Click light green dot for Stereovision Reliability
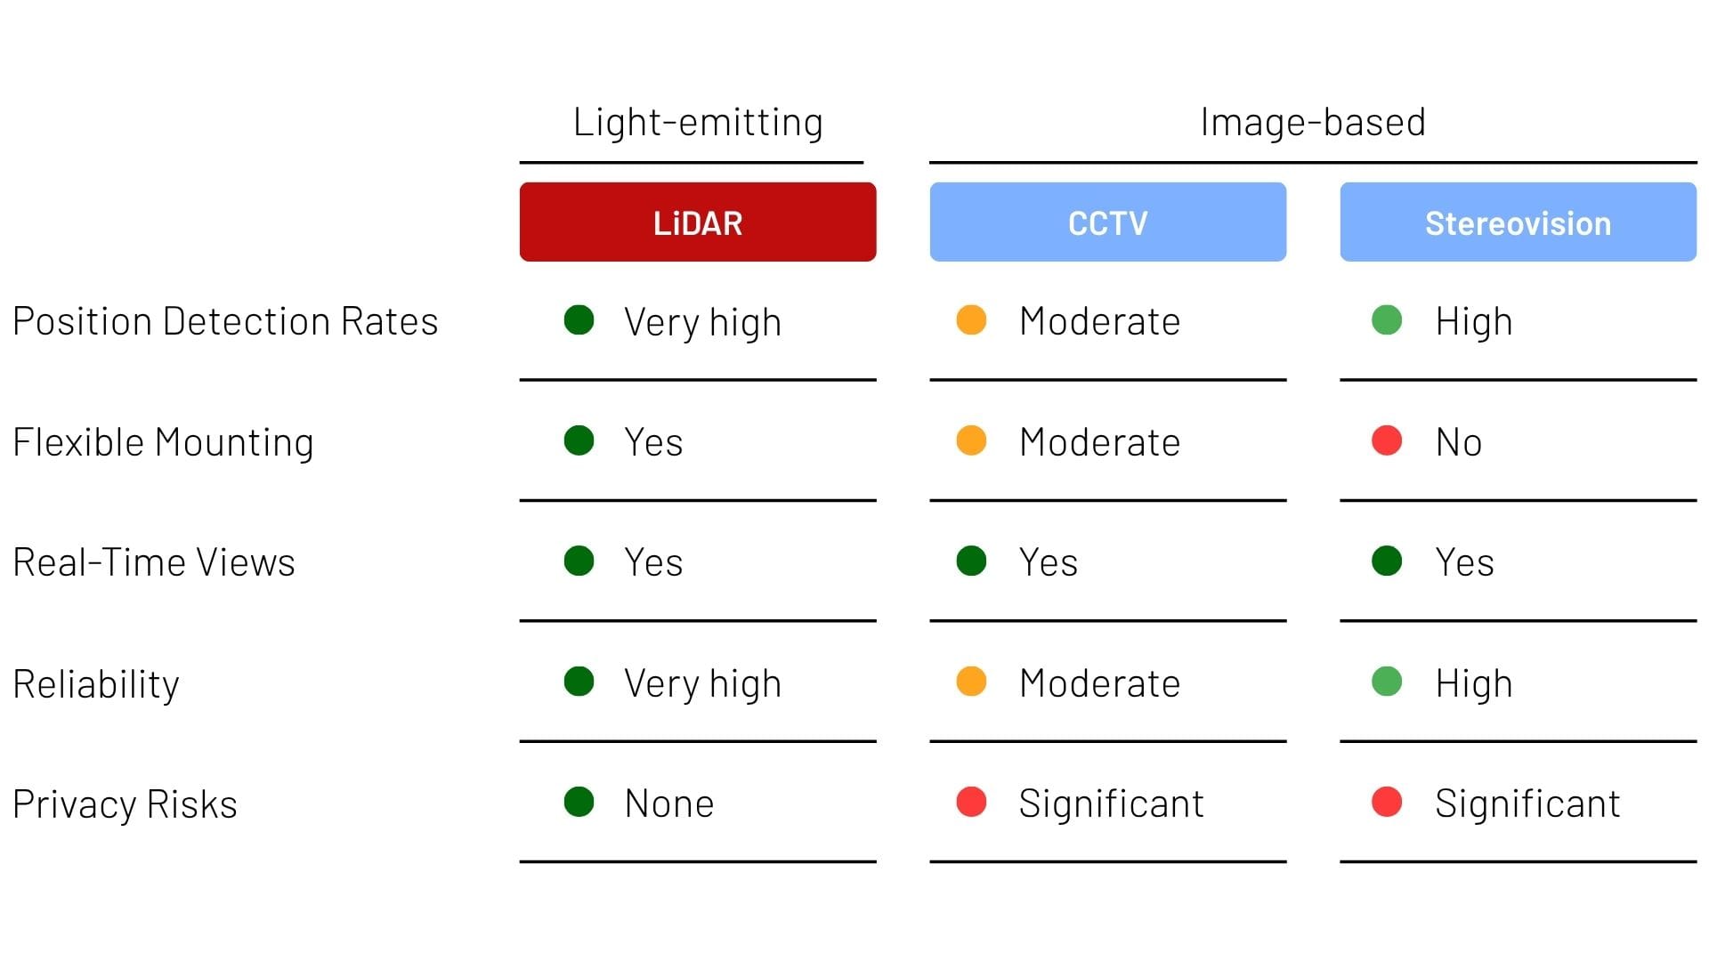 click(1387, 682)
